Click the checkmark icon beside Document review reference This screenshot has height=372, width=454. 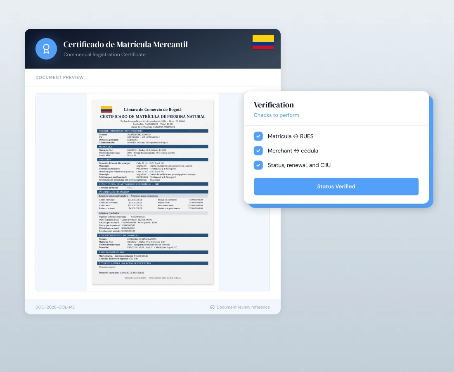[x=212, y=307]
